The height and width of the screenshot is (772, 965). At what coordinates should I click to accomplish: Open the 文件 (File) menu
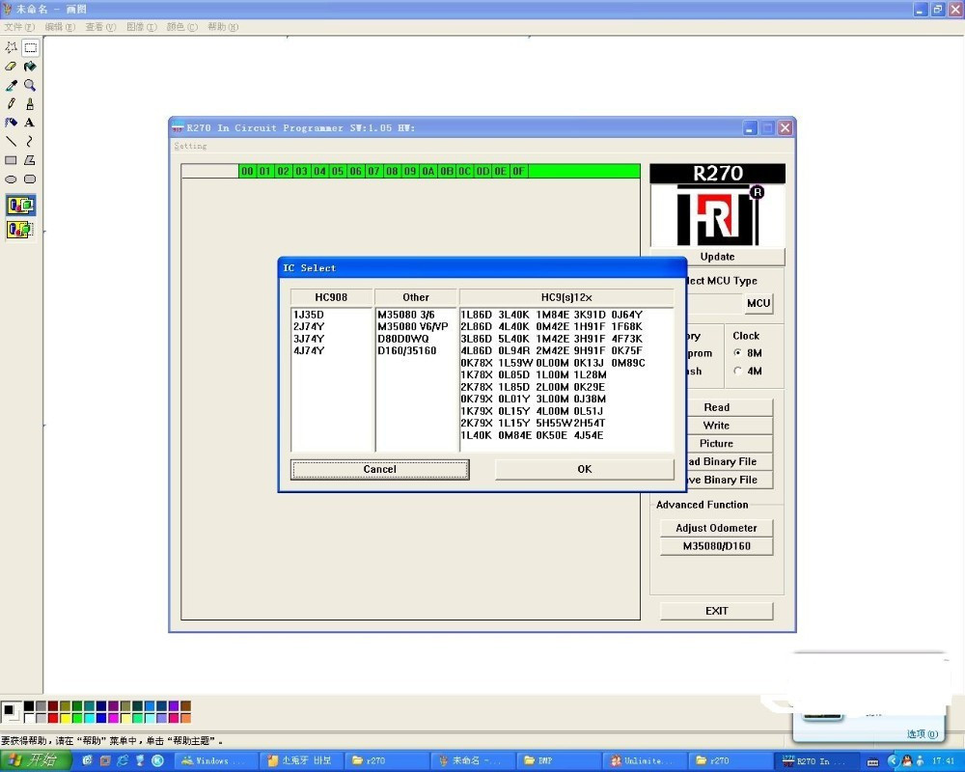pos(19,26)
